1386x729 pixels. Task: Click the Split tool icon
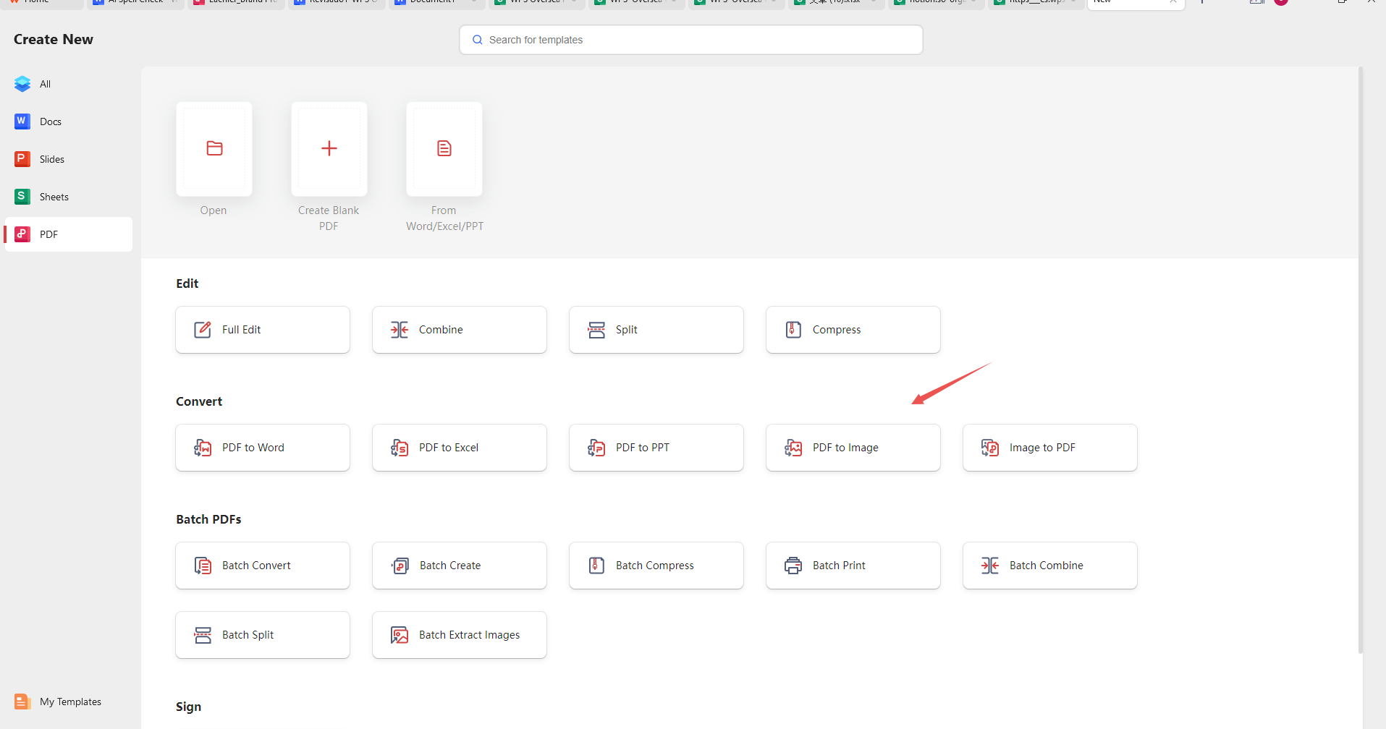click(x=596, y=329)
